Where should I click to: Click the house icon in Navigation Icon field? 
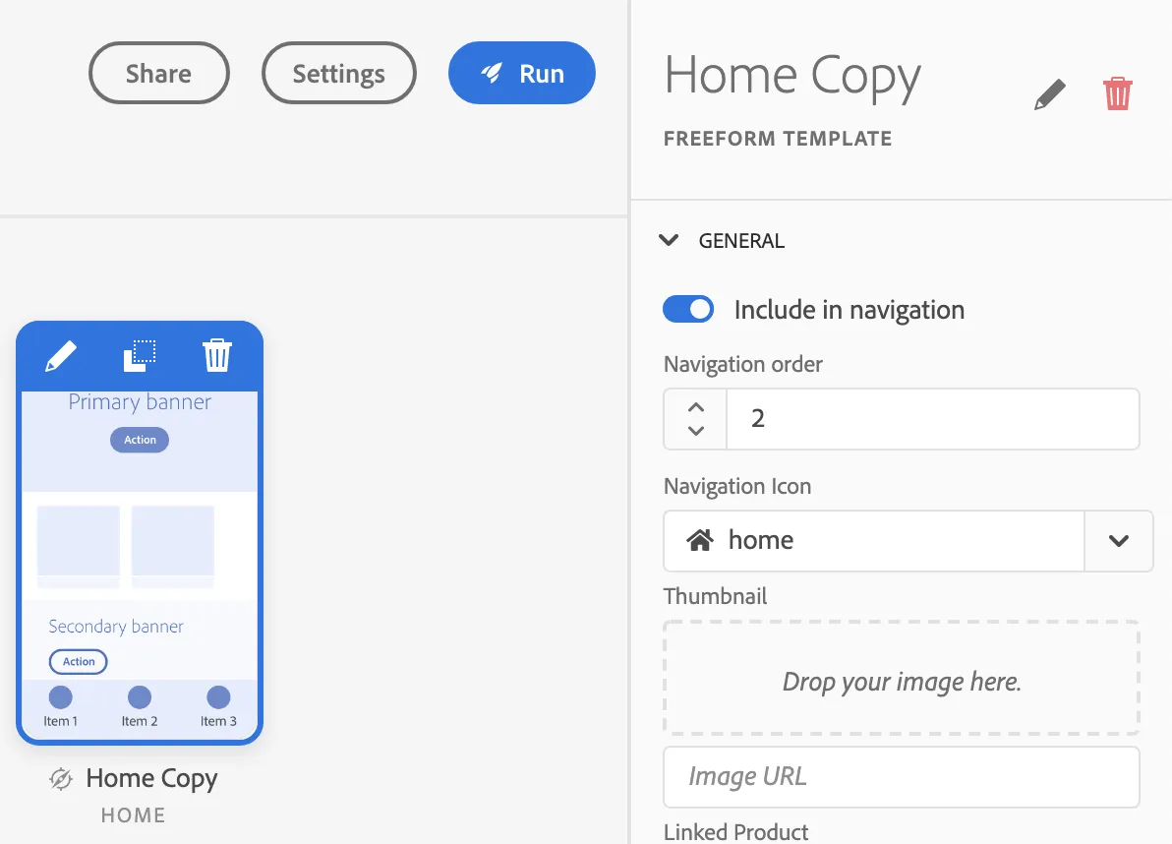click(x=700, y=540)
